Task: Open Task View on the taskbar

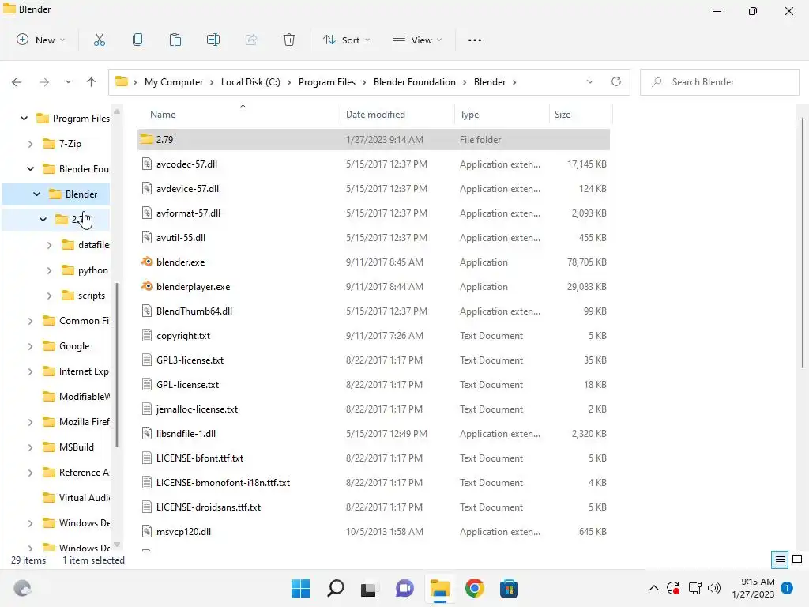Action: tap(370, 588)
